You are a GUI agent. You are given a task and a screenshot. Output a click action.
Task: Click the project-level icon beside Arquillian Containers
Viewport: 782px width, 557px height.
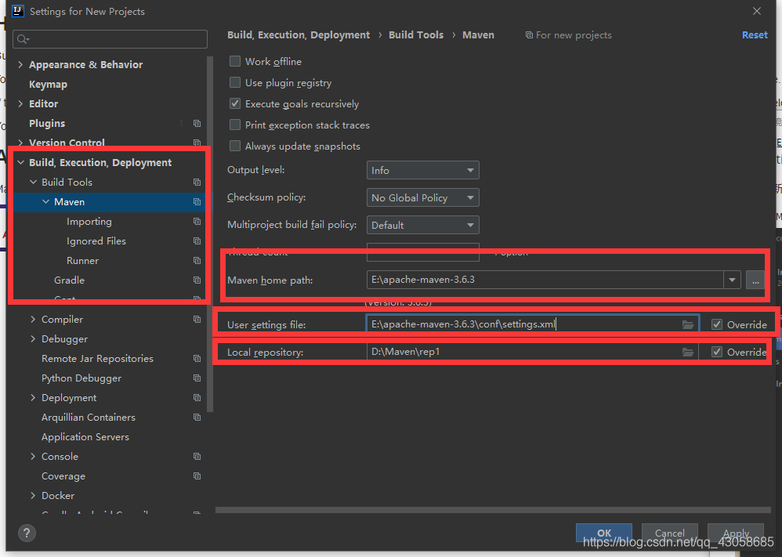click(x=197, y=417)
